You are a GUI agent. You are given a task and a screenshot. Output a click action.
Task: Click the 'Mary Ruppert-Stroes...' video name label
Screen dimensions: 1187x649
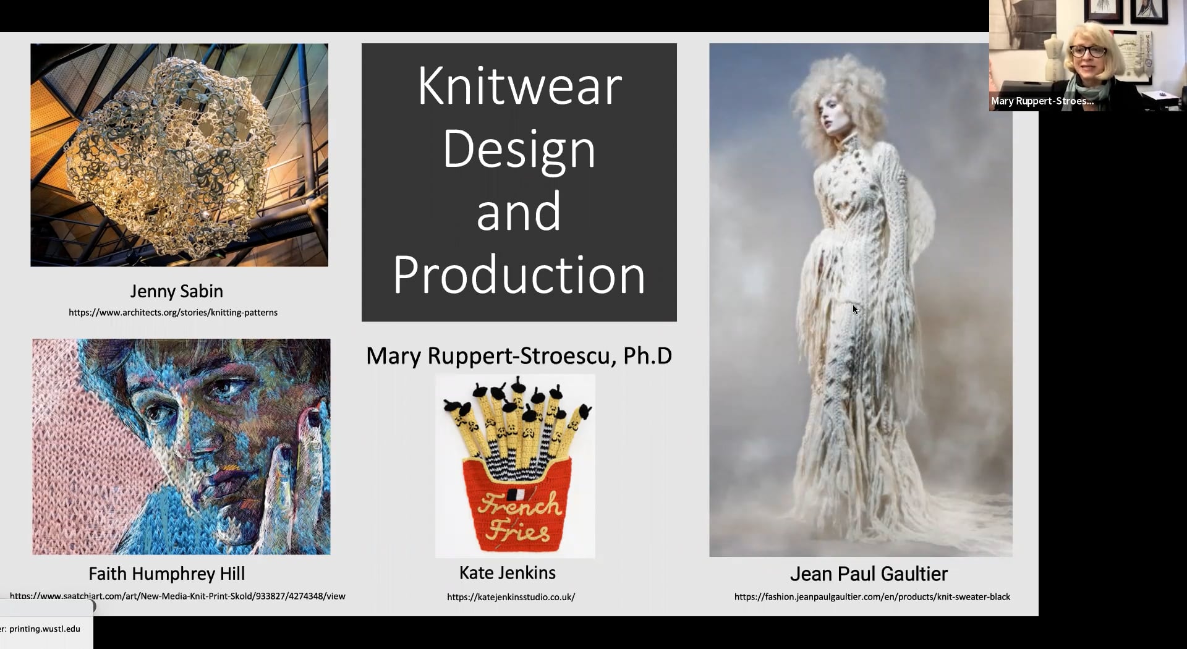[1042, 101]
